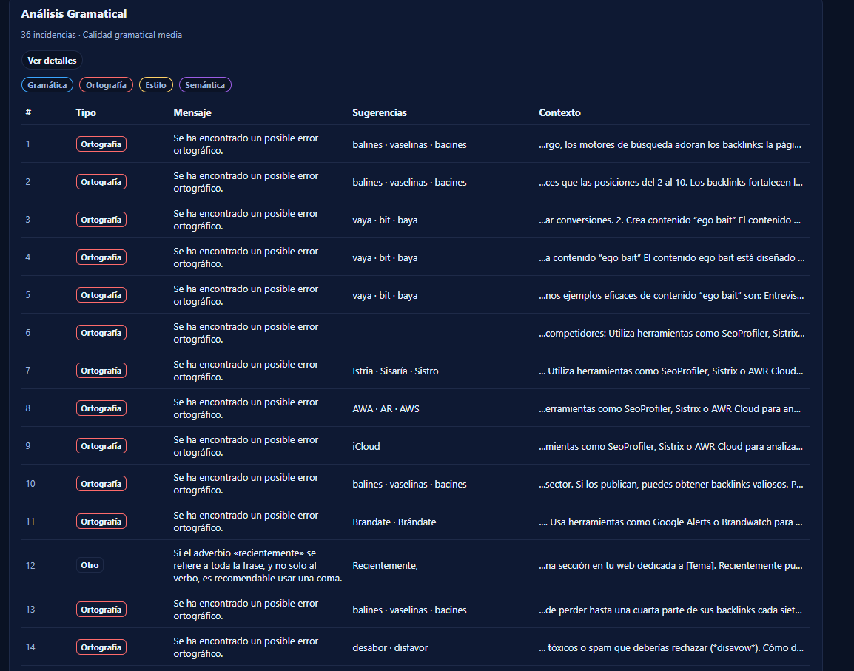This screenshot has height=671, width=854.
Task: Click context starting '...competidores: Utiliza herramientas'
Action: pyautogui.click(x=671, y=333)
